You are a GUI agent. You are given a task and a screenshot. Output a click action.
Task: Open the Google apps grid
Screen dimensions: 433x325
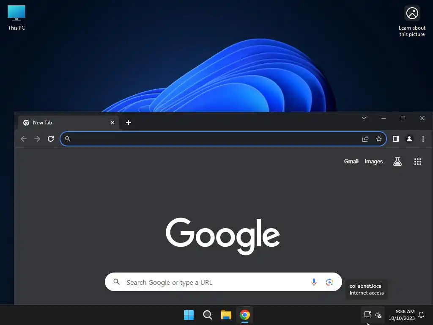pyautogui.click(x=417, y=161)
